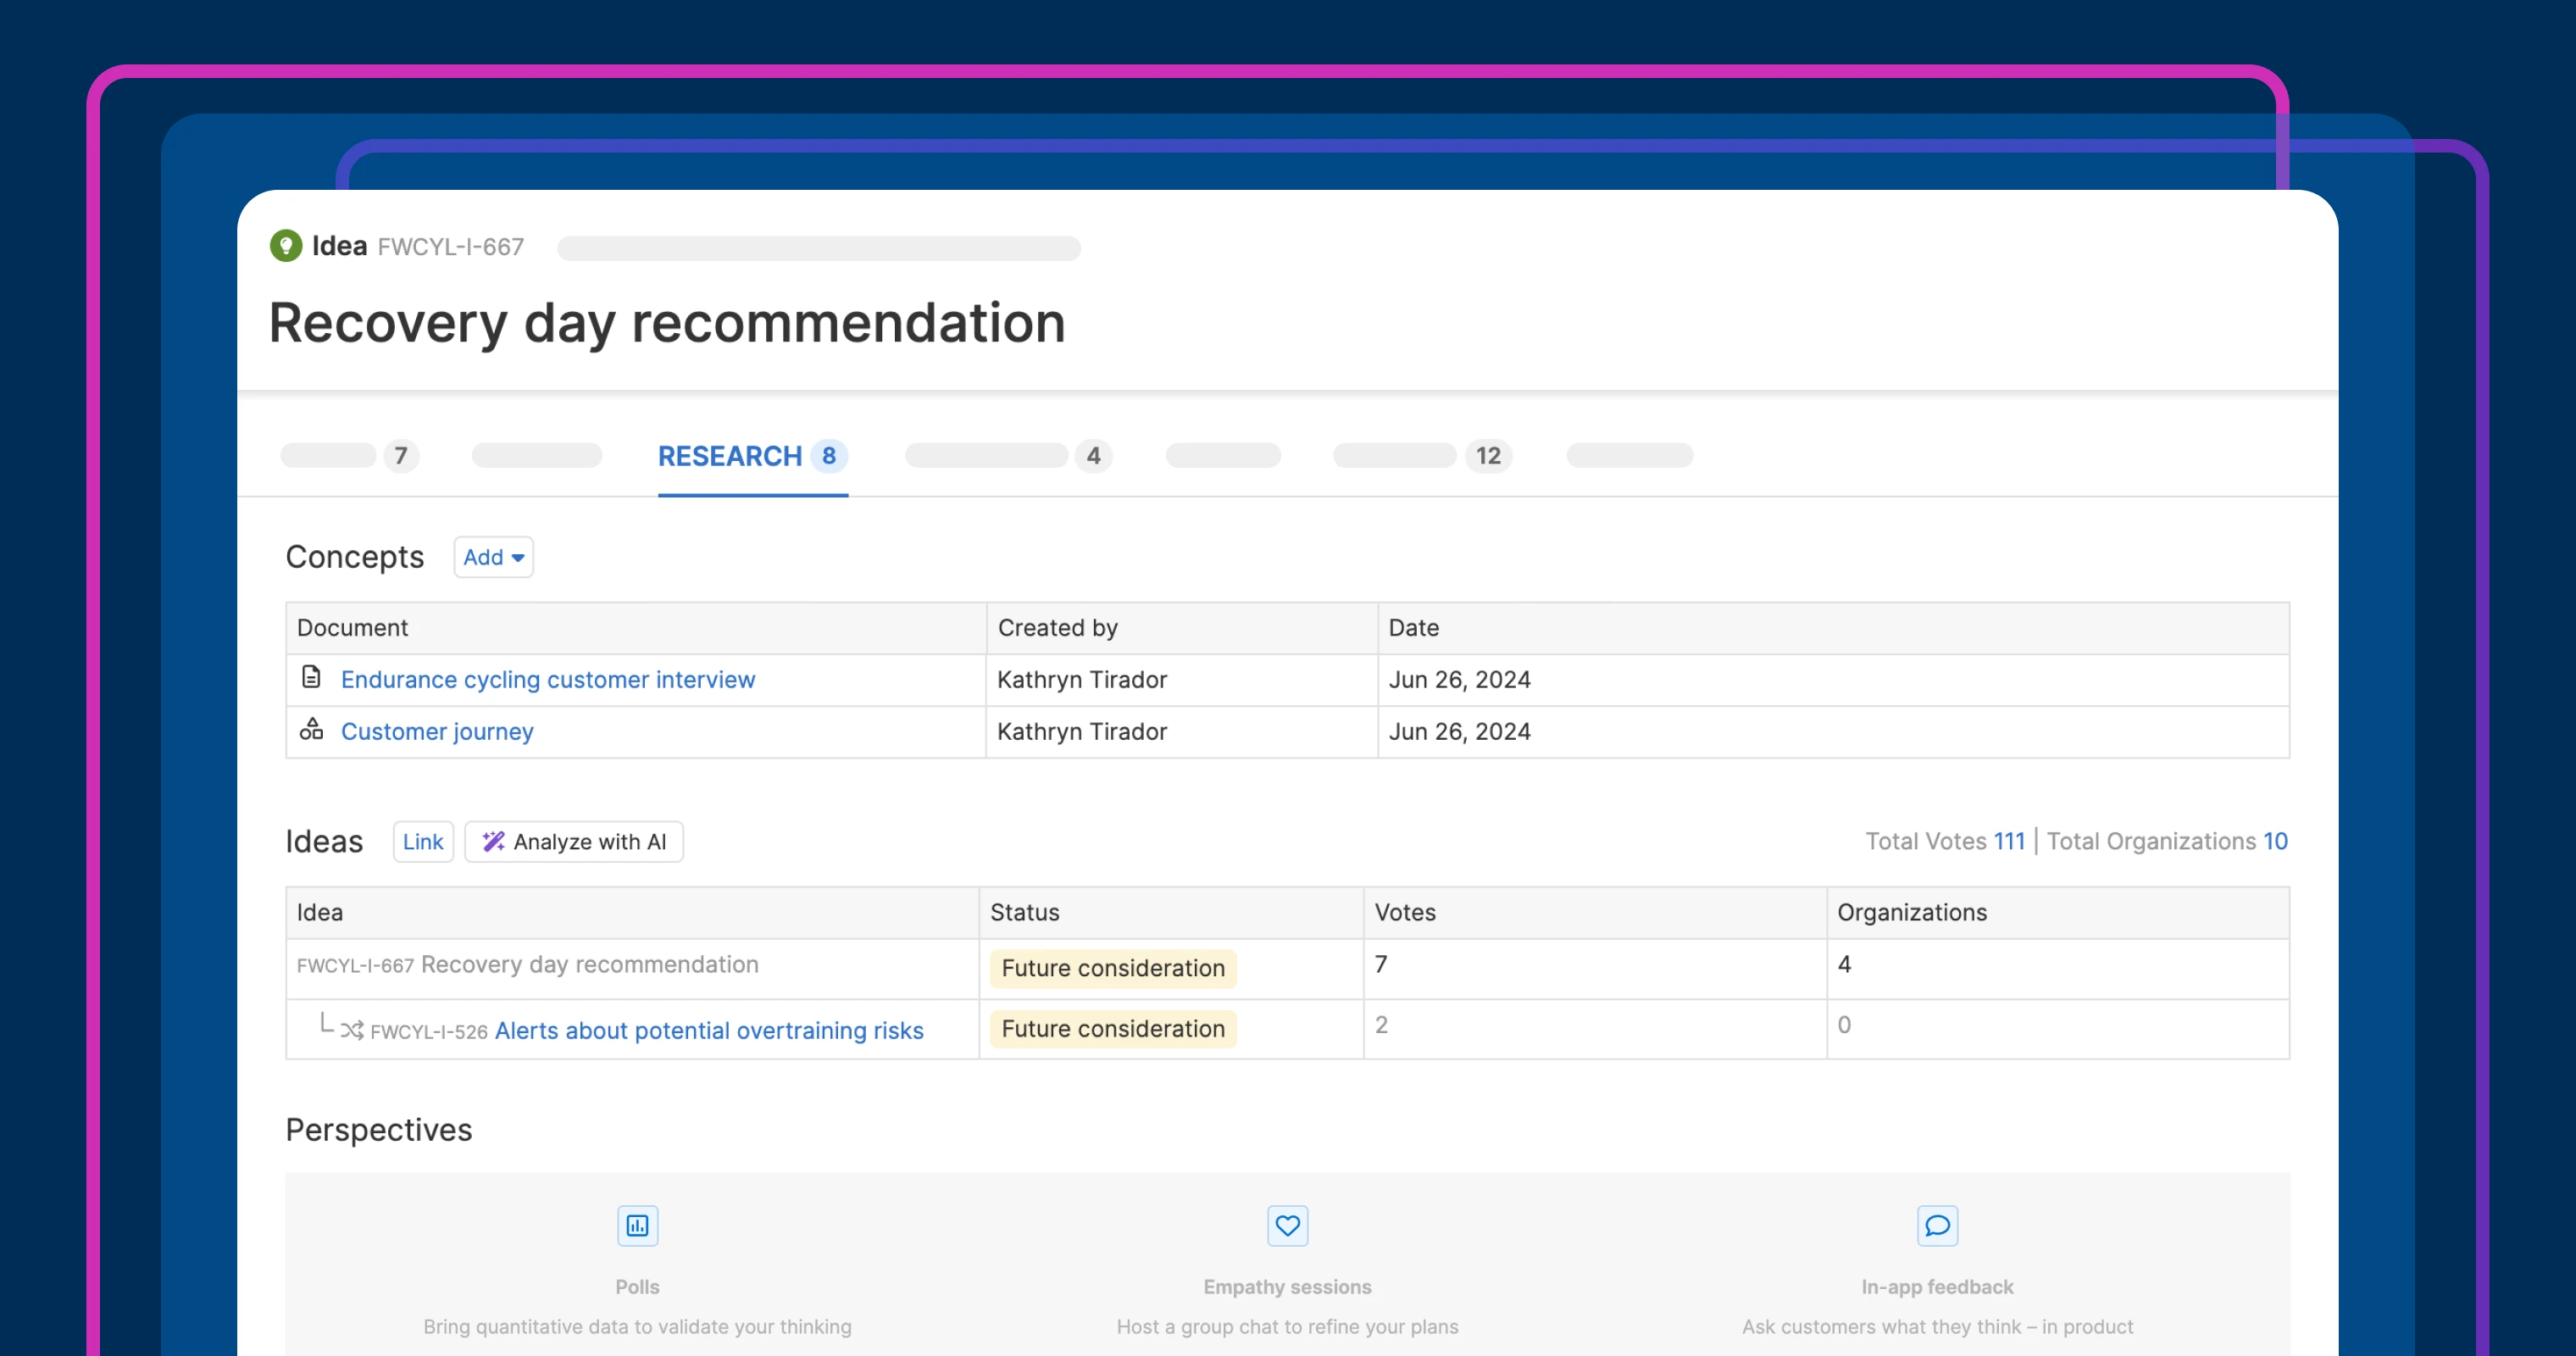Click the Polls chart icon
This screenshot has height=1356, width=2576.
click(637, 1225)
